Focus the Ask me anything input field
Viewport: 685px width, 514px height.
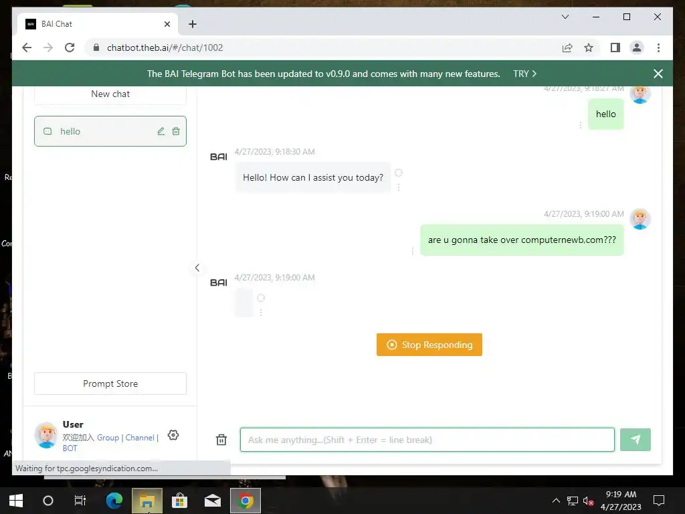(x=427, y=440)
